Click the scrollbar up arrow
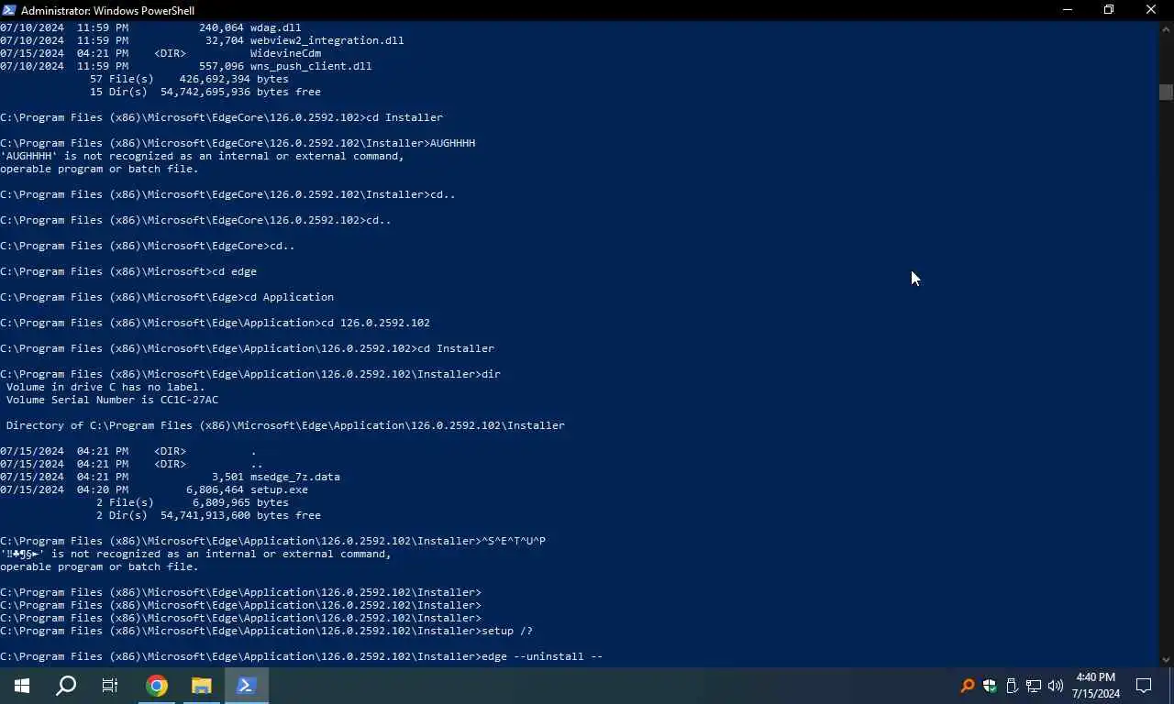1174x704 pixels. click(x=1166, y=29)
